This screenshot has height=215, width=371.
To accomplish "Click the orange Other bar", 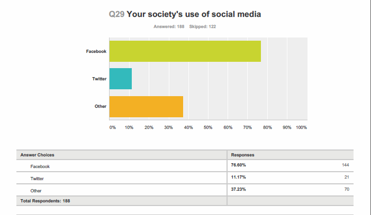I will (x=146, y=107).
